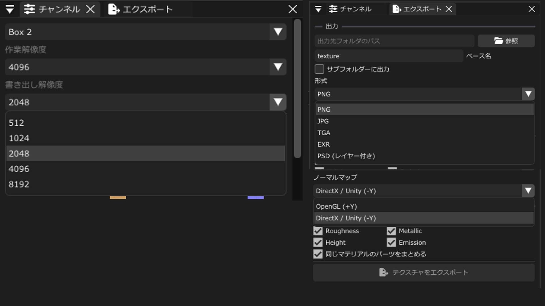545x306 pixels.
Task: Click the purple color marker
Action: tap(255, 197)
